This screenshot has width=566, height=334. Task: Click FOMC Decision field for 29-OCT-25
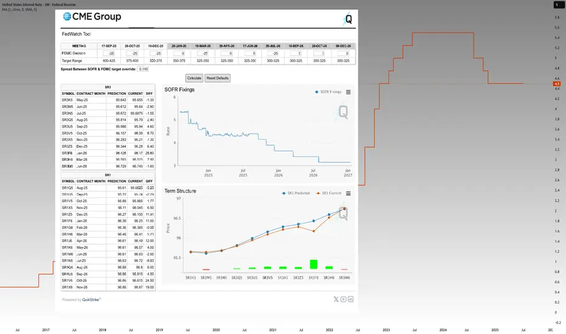coord(132,53)
